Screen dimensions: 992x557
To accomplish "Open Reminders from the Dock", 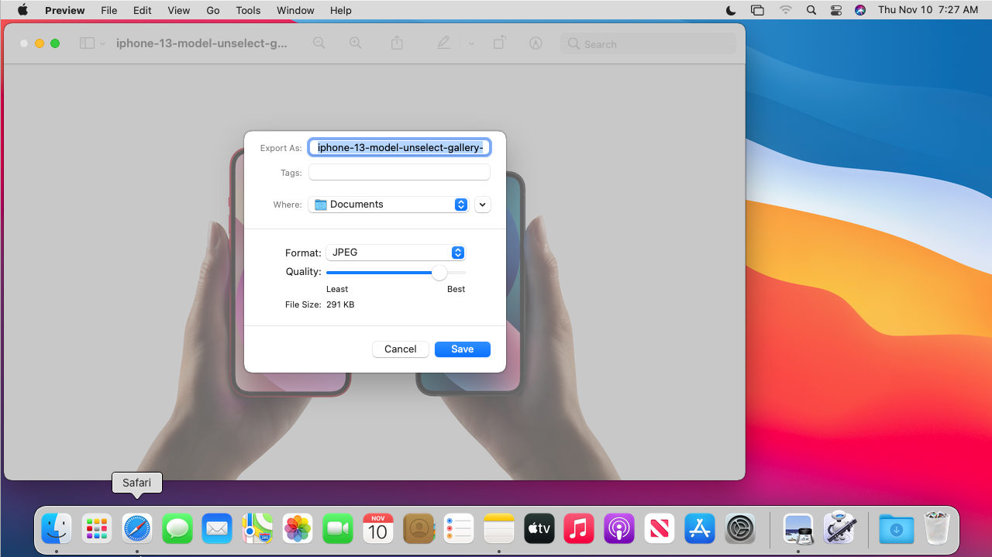I will 459,528.
